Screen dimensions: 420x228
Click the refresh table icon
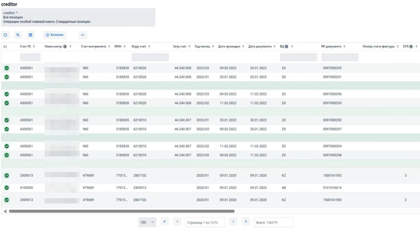pyautogui.click(x=6, y=35)
